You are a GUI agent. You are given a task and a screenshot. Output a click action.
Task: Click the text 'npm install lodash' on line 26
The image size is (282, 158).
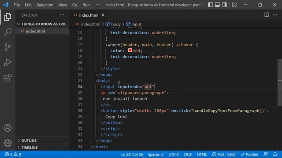click(x=125, y=99)
